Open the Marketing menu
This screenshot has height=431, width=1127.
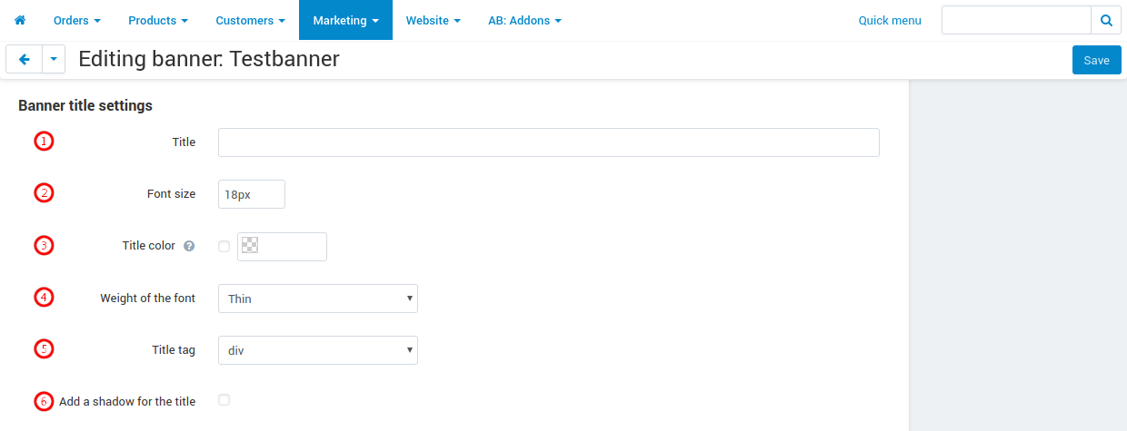click(345, 20)
